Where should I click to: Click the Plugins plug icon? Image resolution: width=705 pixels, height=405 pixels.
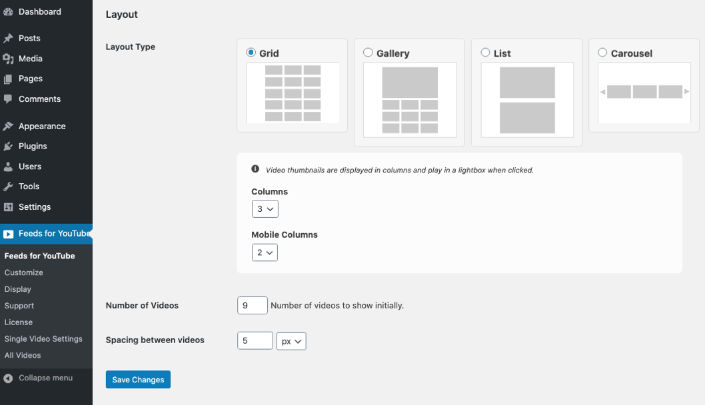(x=8, y=147)
